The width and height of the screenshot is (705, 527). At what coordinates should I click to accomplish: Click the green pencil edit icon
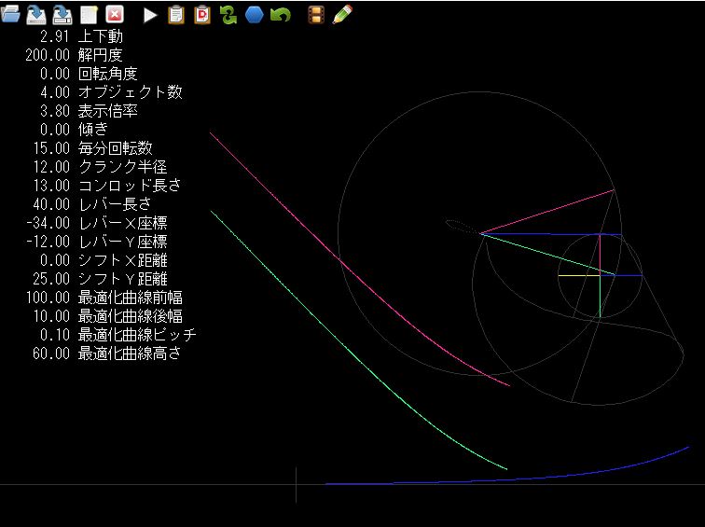coord(342,14)
